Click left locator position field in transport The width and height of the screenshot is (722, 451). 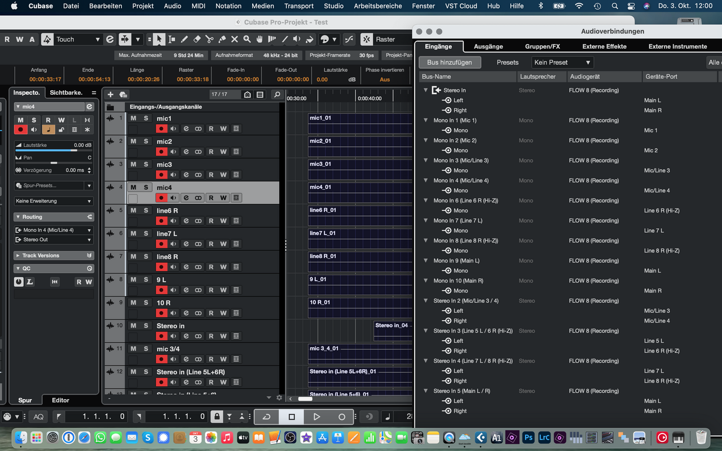pos(96,417)
